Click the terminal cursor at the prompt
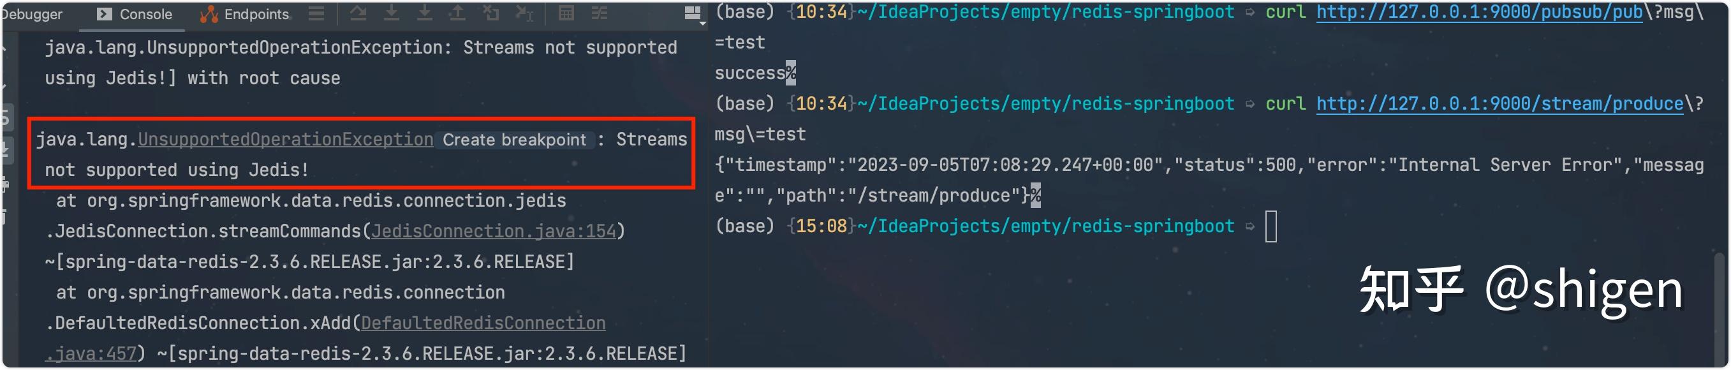1731x370 pixels. [1271, 226]
